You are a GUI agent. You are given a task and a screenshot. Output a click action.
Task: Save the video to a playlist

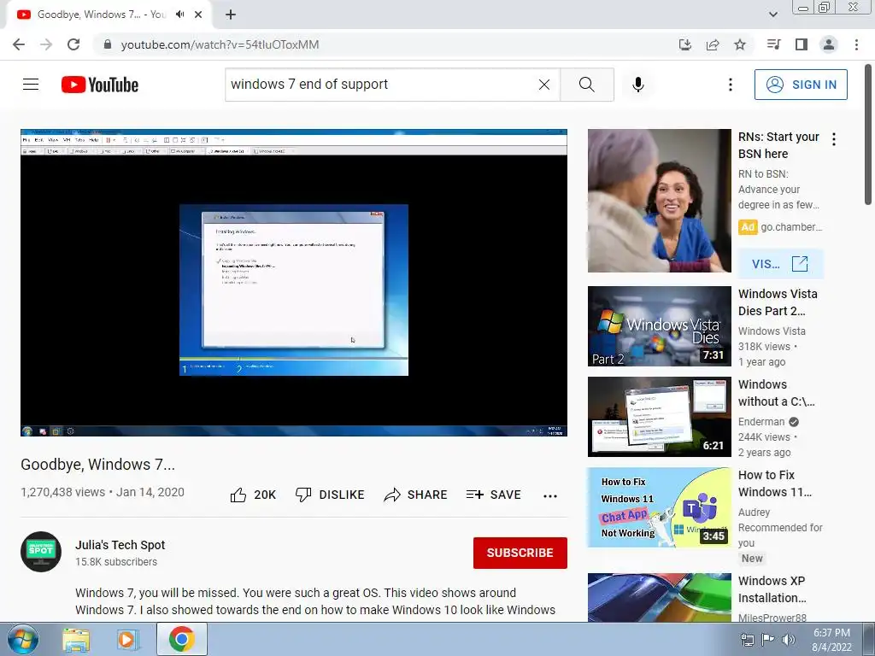[x=494, y=495]
